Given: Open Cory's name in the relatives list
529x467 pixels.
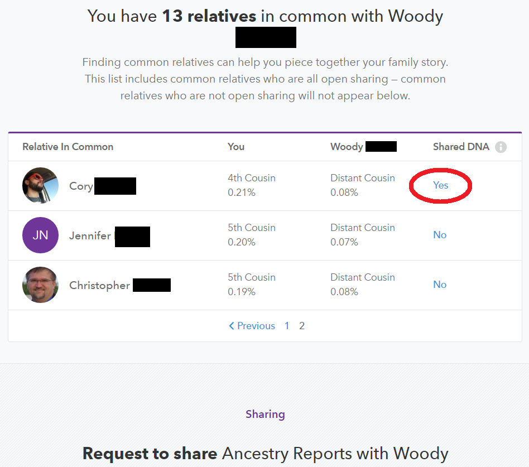Looking at the screenshot, I should click(x=81, y=186).
